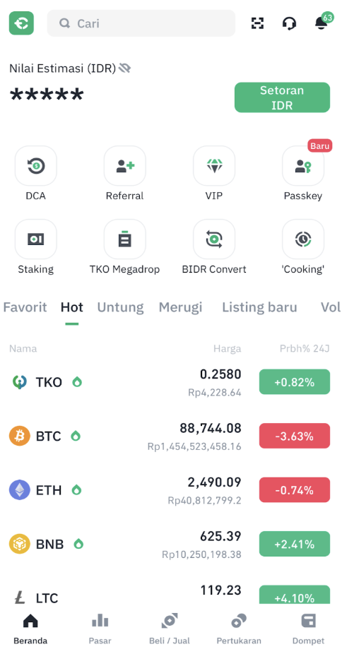Open the QR scan icon

(258, 23)
